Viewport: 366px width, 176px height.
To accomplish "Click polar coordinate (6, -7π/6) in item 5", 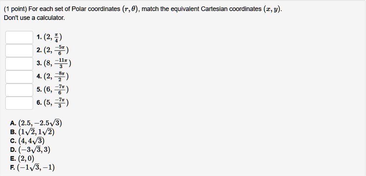I will point(56,90).
